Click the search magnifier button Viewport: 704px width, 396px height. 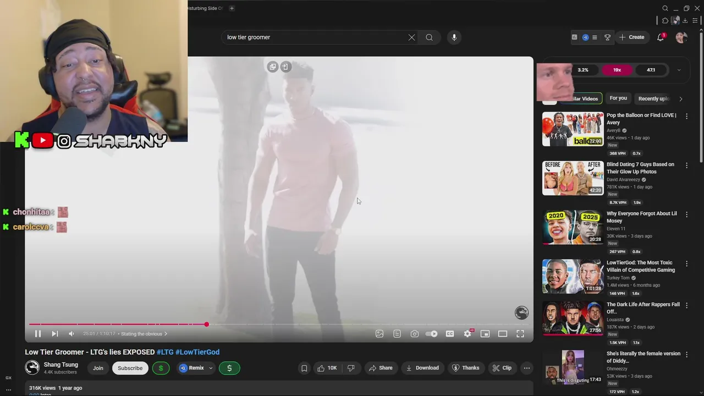coord(429,37)
